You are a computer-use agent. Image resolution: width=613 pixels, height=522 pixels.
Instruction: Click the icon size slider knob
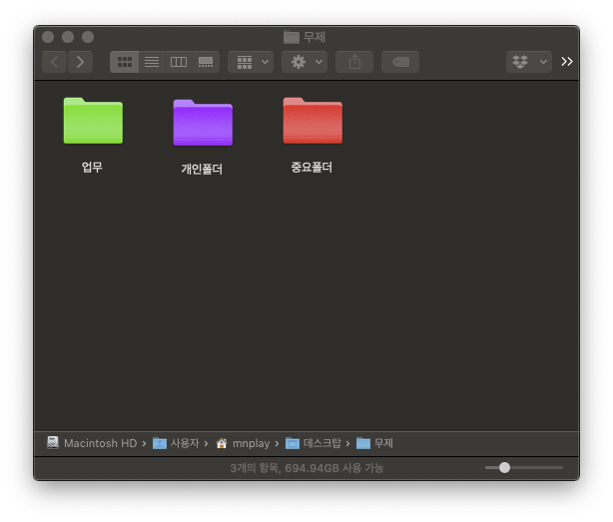tap(504, 467)
